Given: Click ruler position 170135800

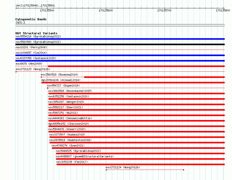Looking at the screenshot, I should pos(223,10).
